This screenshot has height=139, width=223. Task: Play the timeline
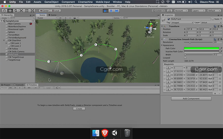(20, 88)
